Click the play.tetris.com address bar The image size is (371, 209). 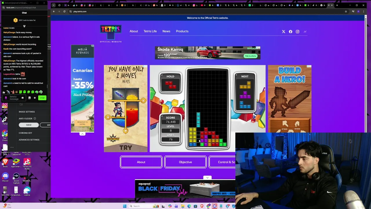point(206,11)
